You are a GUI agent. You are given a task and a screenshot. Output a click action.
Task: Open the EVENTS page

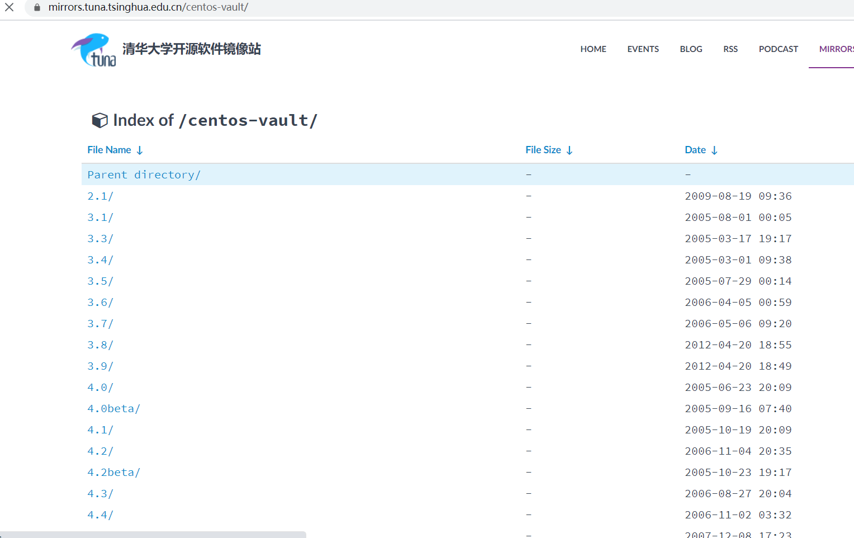click(643, 49)
